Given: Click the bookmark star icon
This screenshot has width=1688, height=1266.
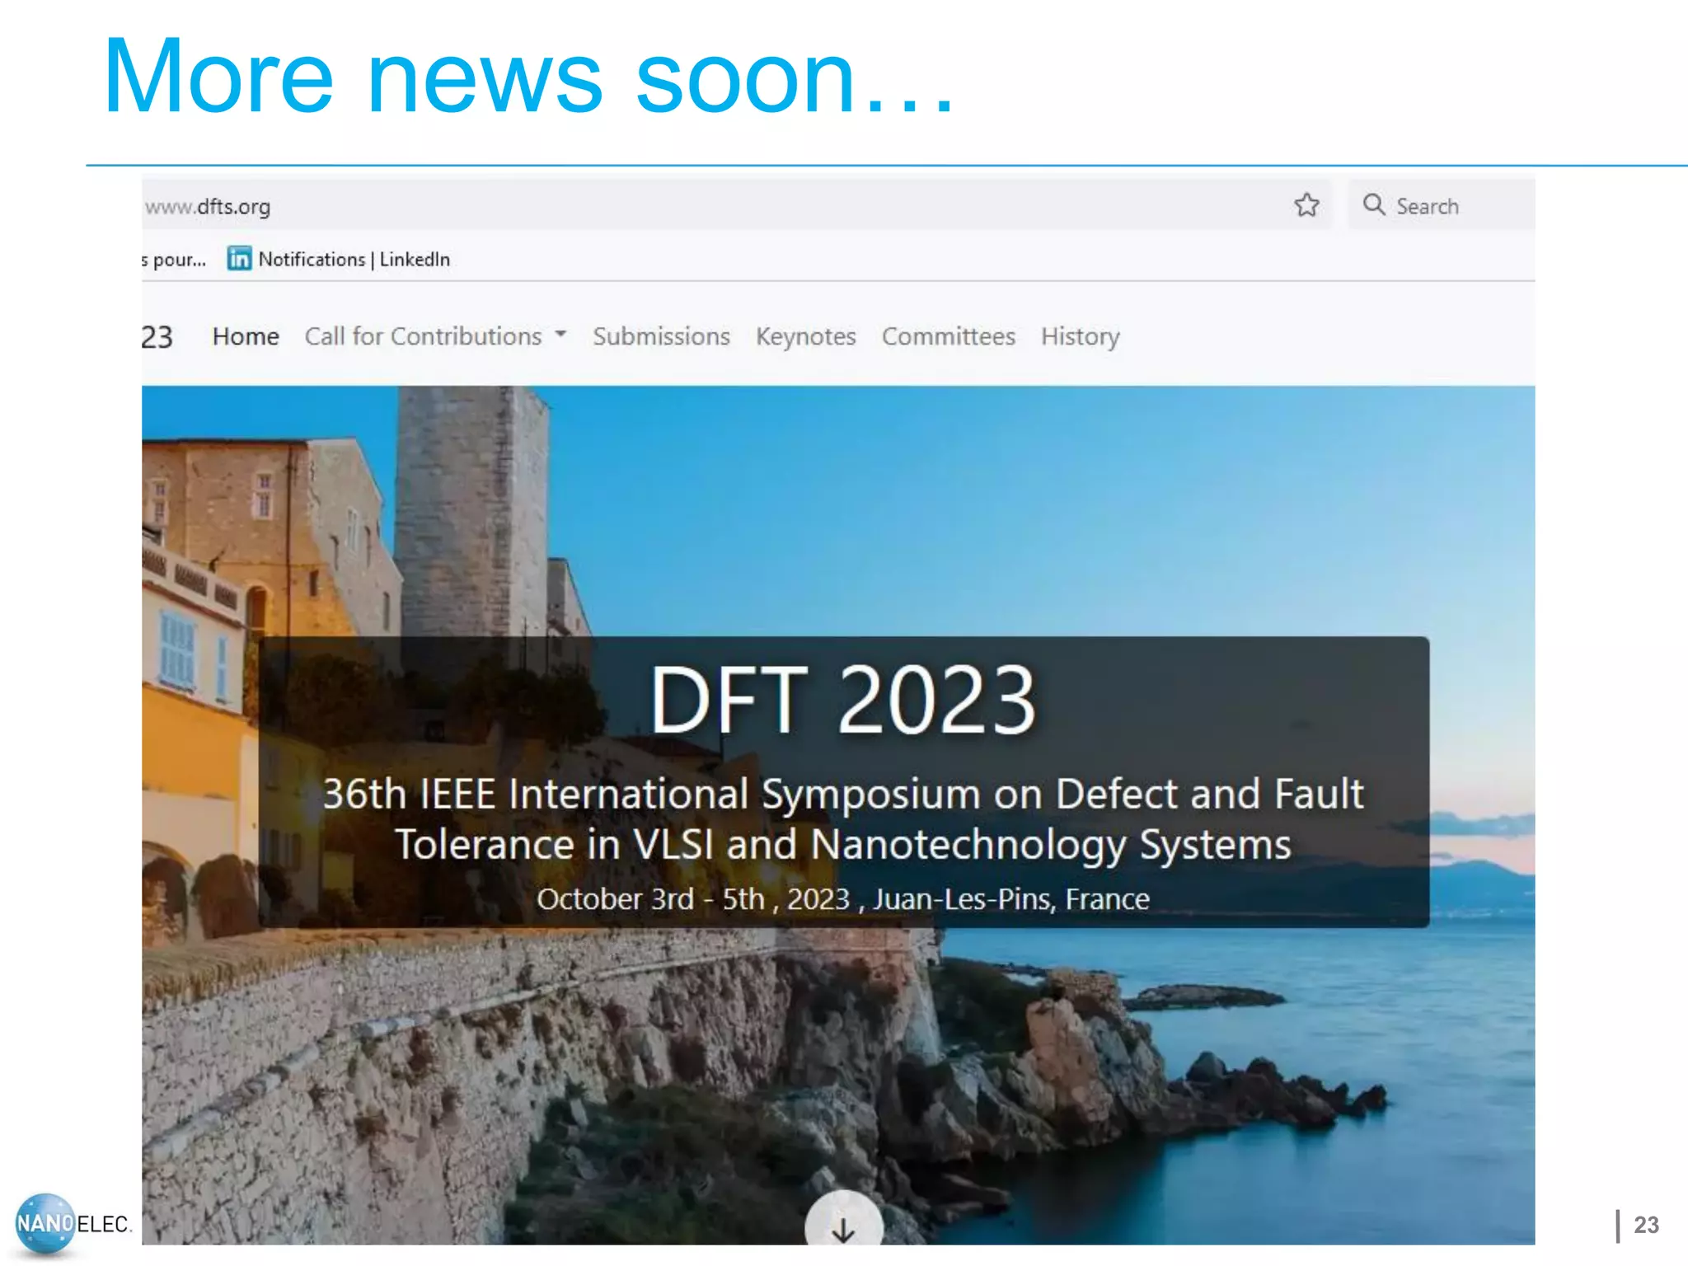Looking at the screenshot, I should tap(1306, 204).
